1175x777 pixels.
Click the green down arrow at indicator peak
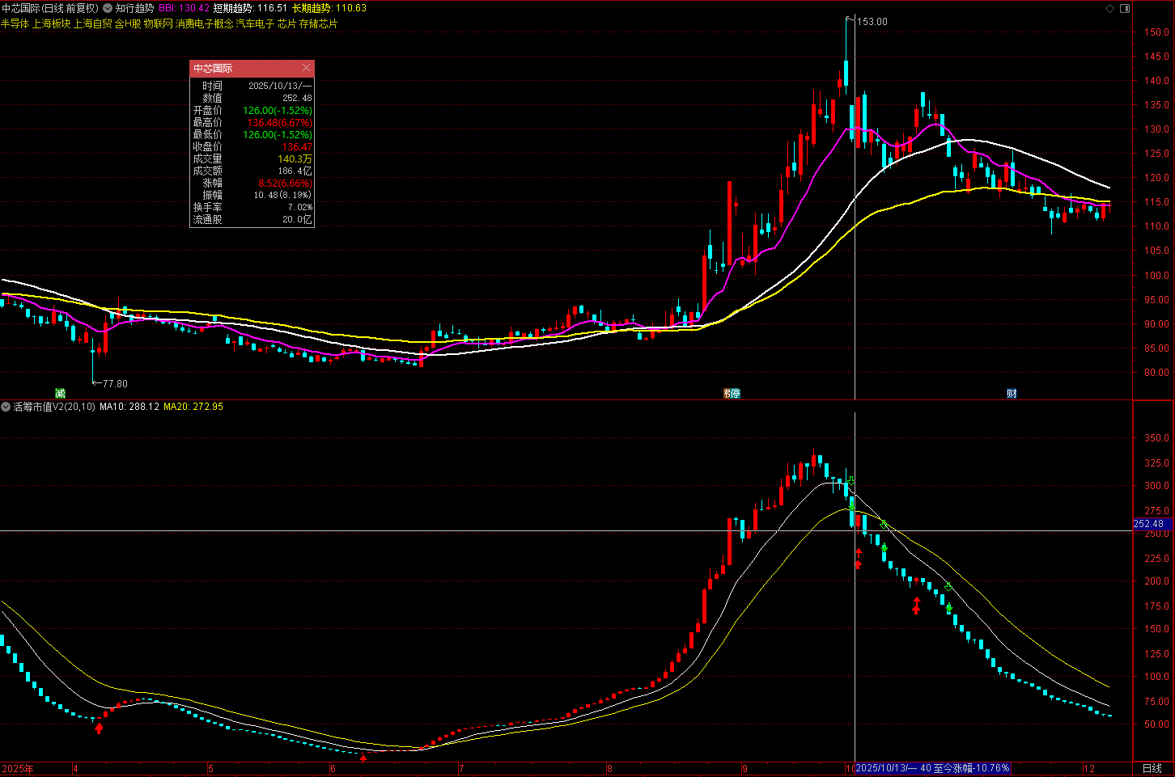coord(850,481)
